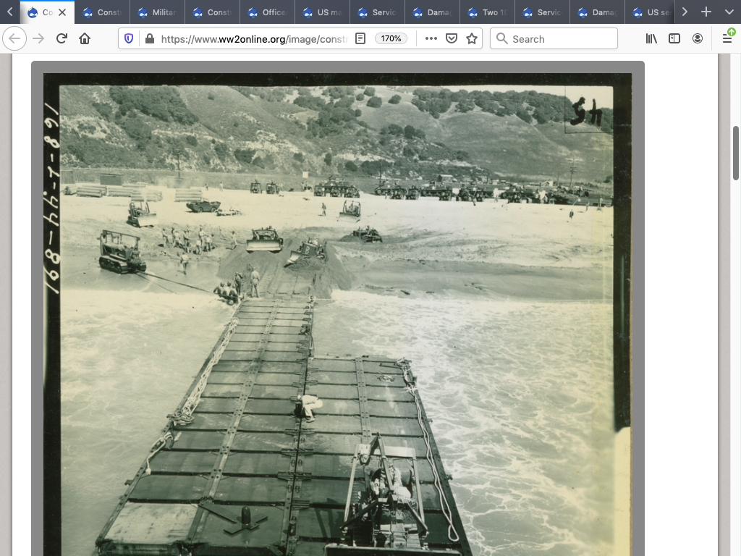Save page to Pocket
The height and width of the screenshot is (556, 741).
click(452, 39)
